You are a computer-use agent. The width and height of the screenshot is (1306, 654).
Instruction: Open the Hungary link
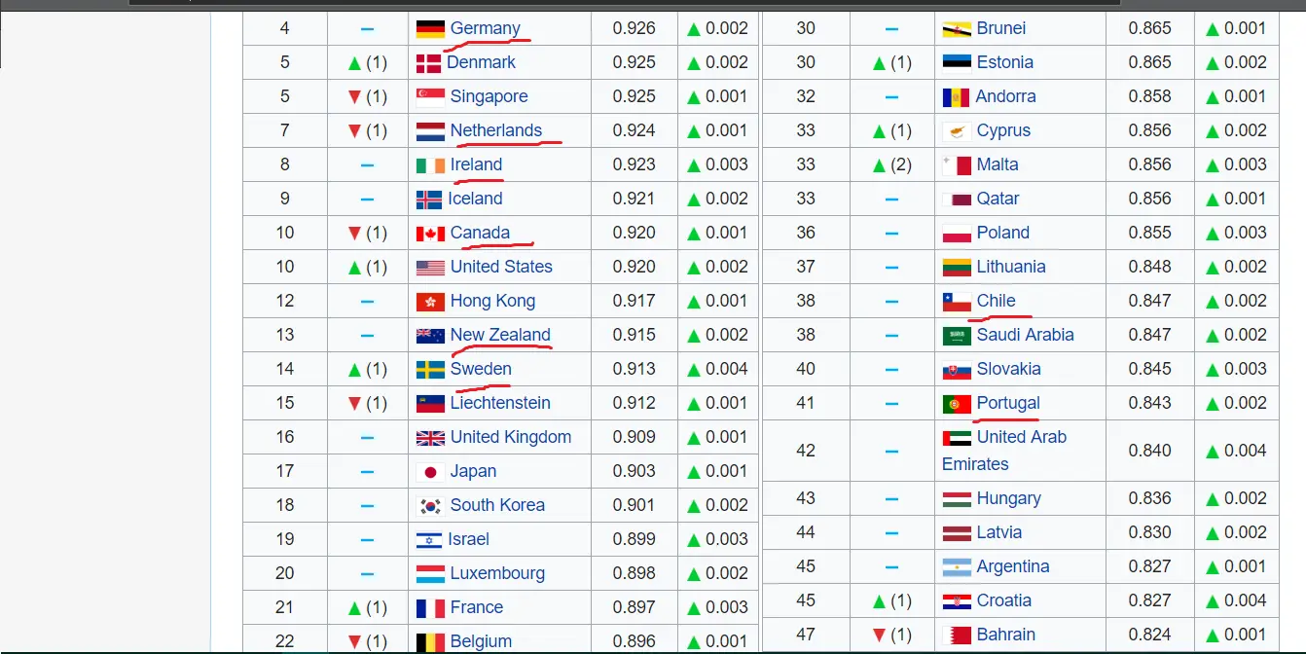click(x=1009, y=498)
